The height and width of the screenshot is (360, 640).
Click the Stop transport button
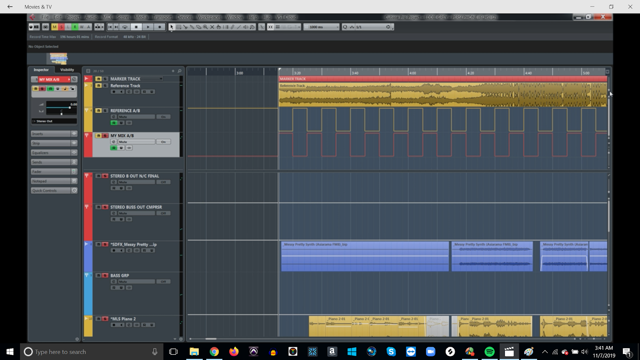click(x=136, y=27)
